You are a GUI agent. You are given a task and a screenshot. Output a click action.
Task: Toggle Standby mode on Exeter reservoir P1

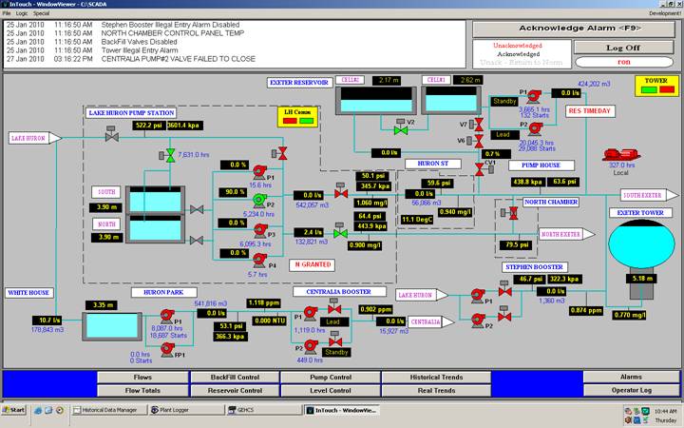pyautogui.click(x=503, y=100)
